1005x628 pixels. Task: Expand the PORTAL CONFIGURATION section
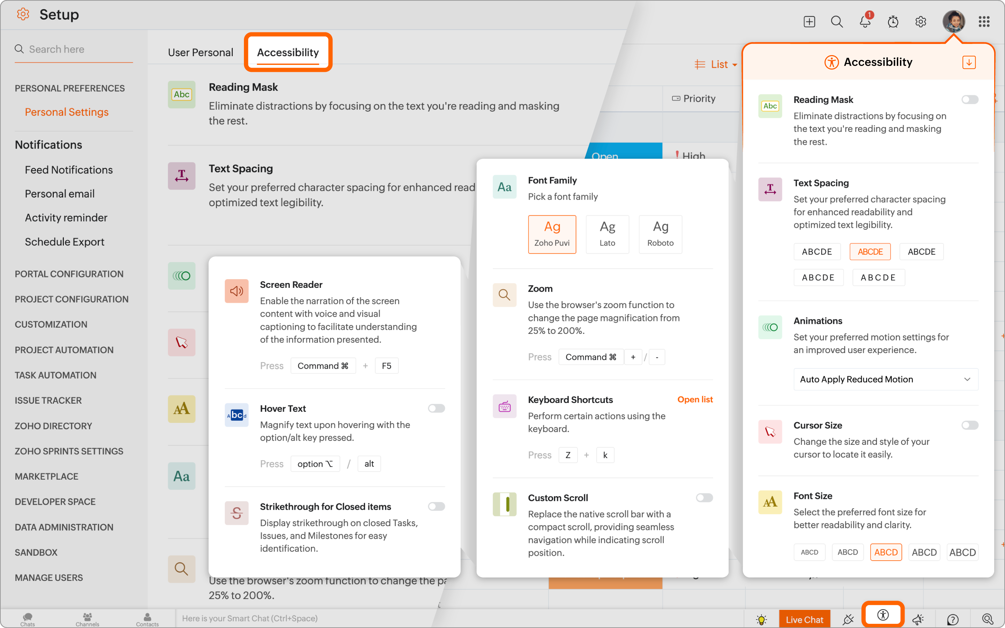[69, 274]
